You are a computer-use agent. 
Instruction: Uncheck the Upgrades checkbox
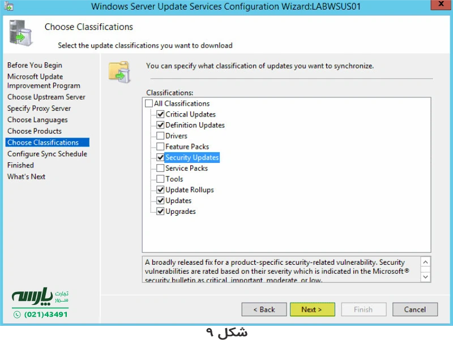(x=160, y=211)
